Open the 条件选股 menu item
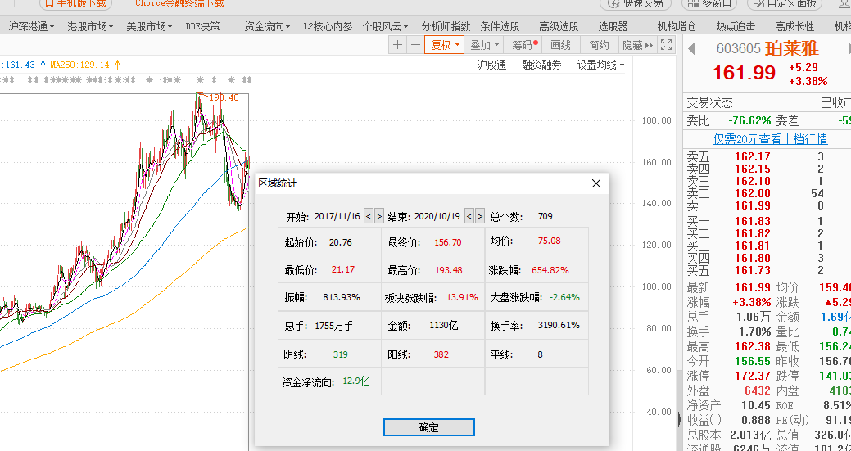This screenshot has width=851, height=451. click(x=500, y=26)
